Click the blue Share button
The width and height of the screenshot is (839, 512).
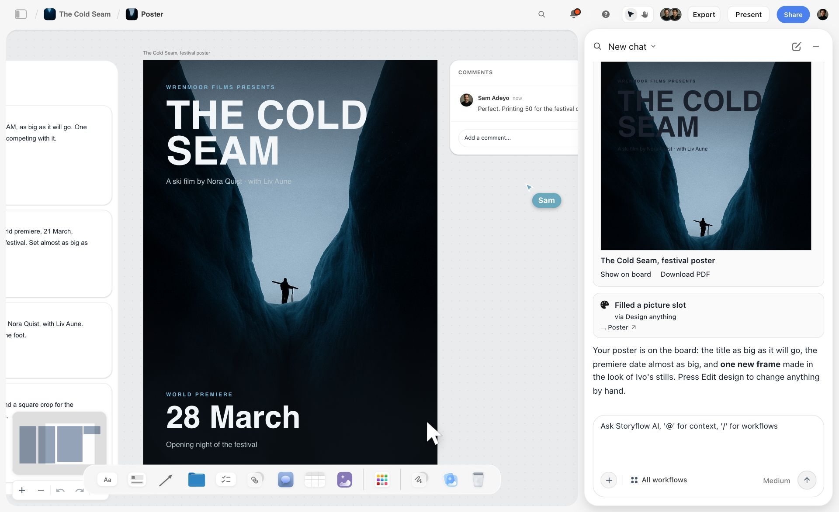pyautogui.click(x=793, y=14)
